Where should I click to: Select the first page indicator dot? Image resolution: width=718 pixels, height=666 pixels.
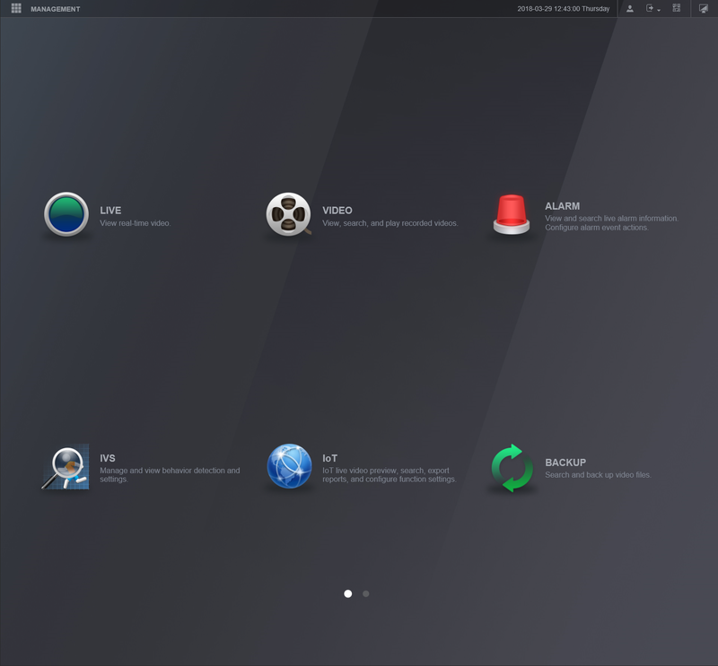point(347,593)
